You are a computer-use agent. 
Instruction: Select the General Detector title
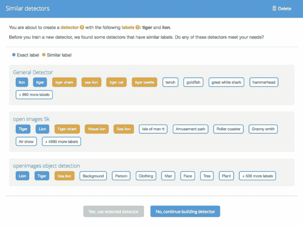coord(33,72)
